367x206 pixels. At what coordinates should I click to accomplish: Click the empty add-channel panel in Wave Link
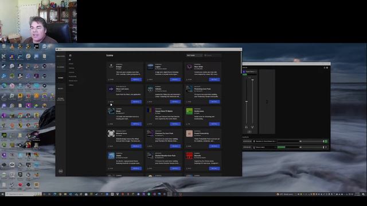267,102
